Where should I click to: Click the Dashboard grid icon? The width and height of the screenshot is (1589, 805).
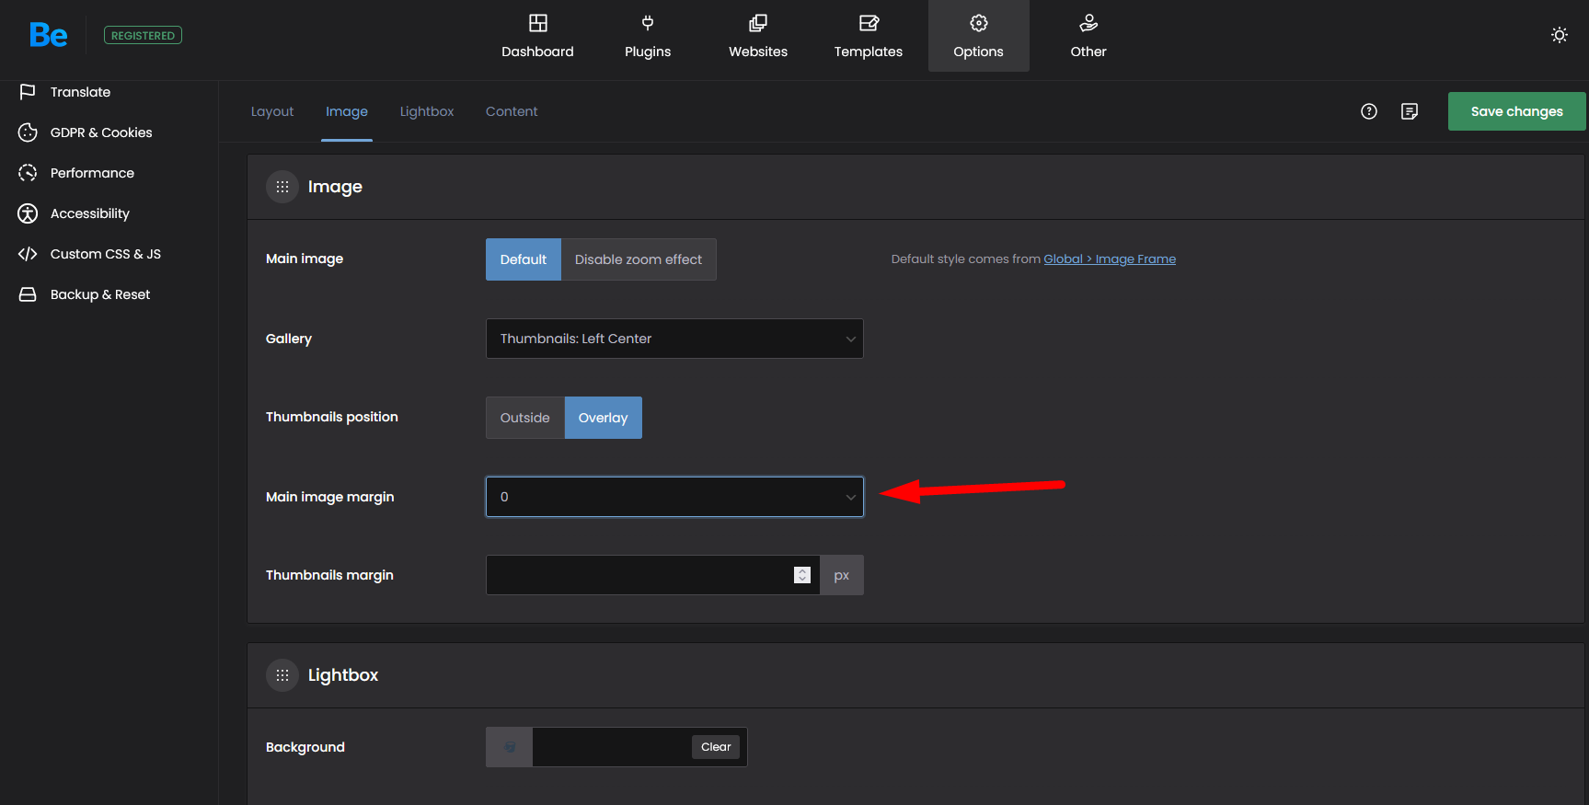point(538,23)
